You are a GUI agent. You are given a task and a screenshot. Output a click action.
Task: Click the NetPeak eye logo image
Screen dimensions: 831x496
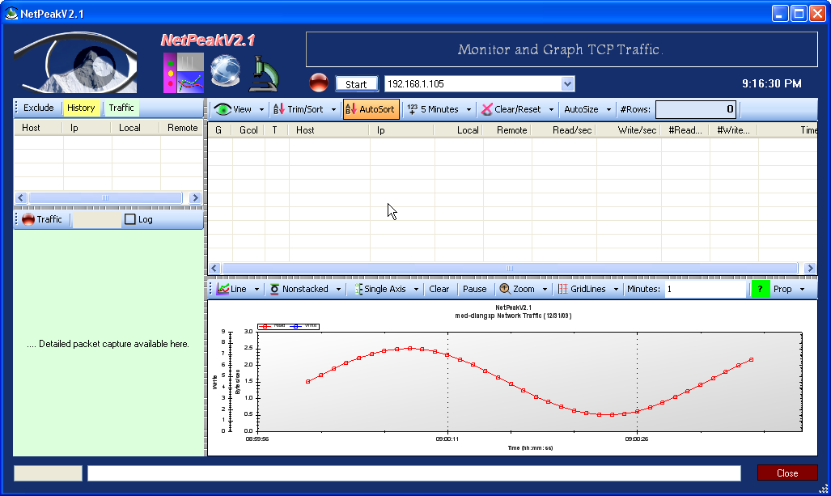[75, 62]
